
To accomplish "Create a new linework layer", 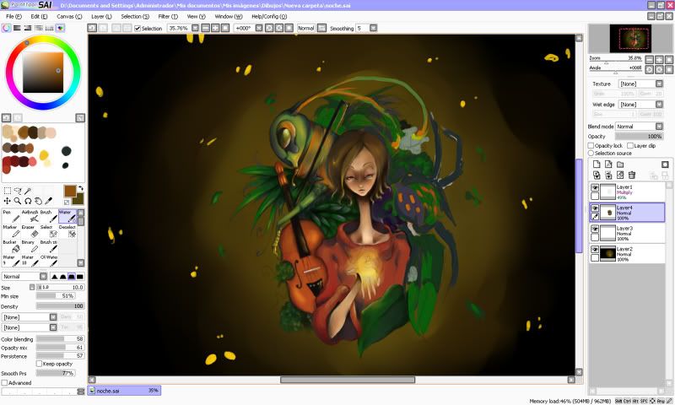I will click(x=608, y=165).
